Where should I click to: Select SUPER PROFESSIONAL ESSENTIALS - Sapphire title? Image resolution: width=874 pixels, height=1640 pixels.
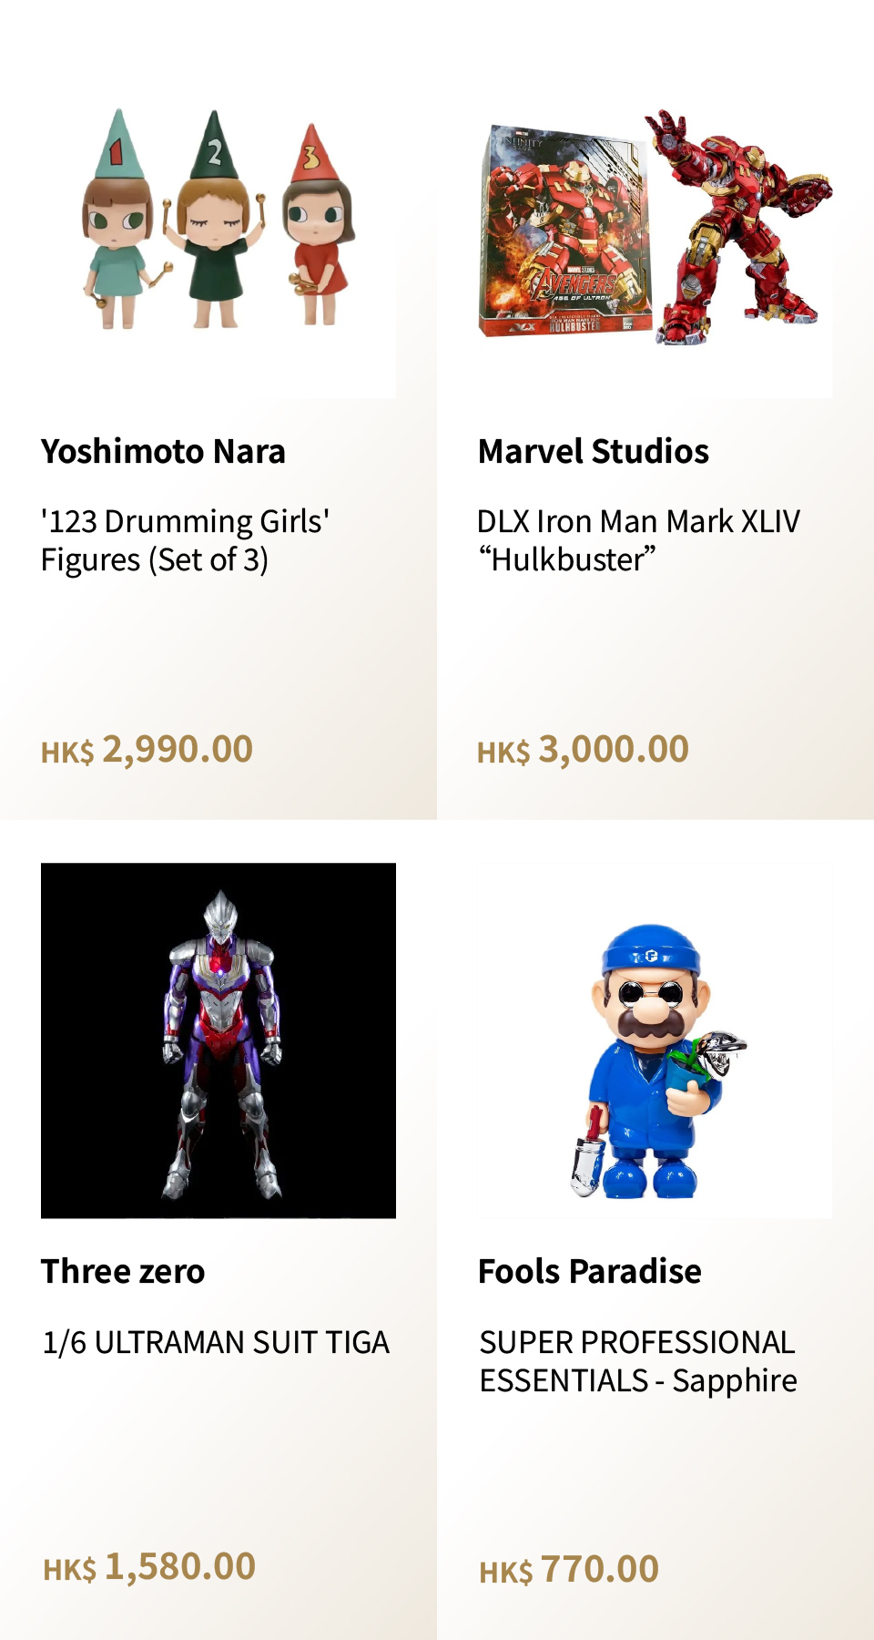coord(638,1361)
